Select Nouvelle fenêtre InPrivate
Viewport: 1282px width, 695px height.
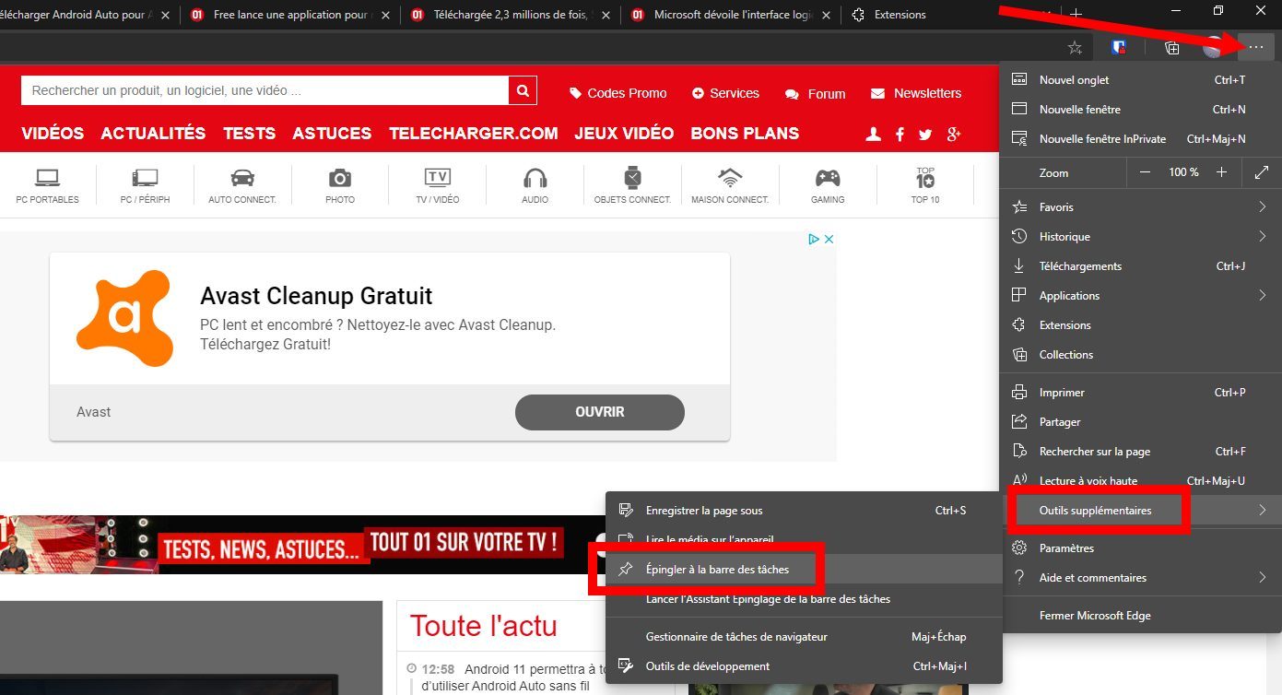(x=1140, y=139)
